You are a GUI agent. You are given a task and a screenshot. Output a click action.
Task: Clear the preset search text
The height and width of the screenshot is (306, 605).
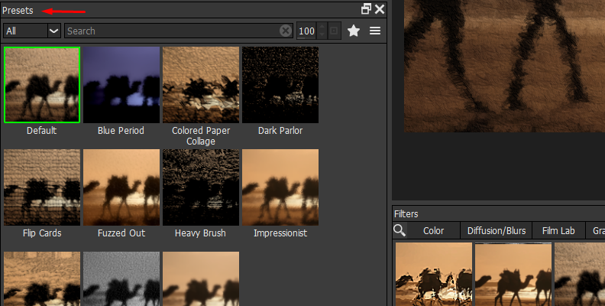(286, 31)
